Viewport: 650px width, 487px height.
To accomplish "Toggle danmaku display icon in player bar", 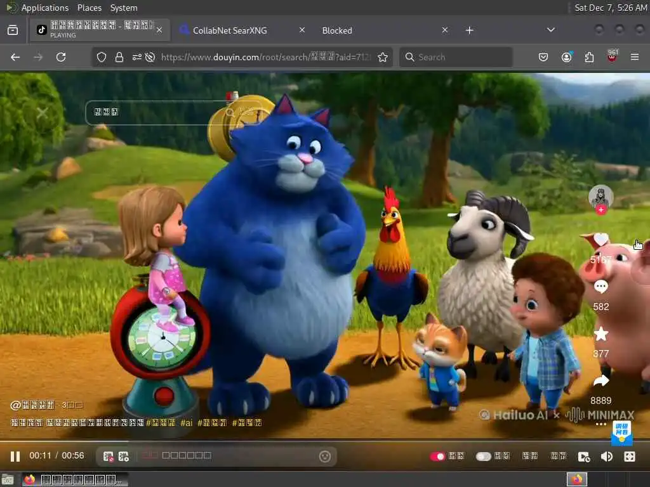I will (108, 457).
